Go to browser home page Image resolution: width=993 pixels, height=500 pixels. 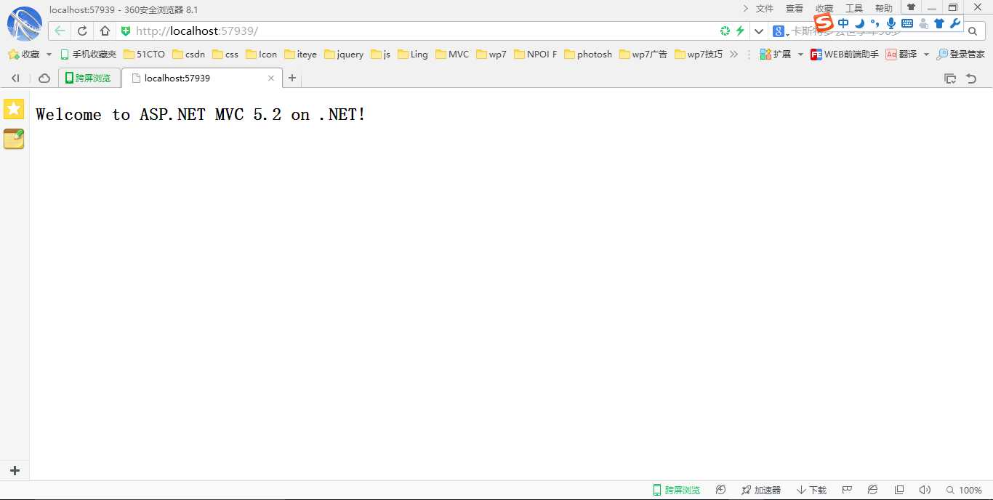tap(105, 31)
